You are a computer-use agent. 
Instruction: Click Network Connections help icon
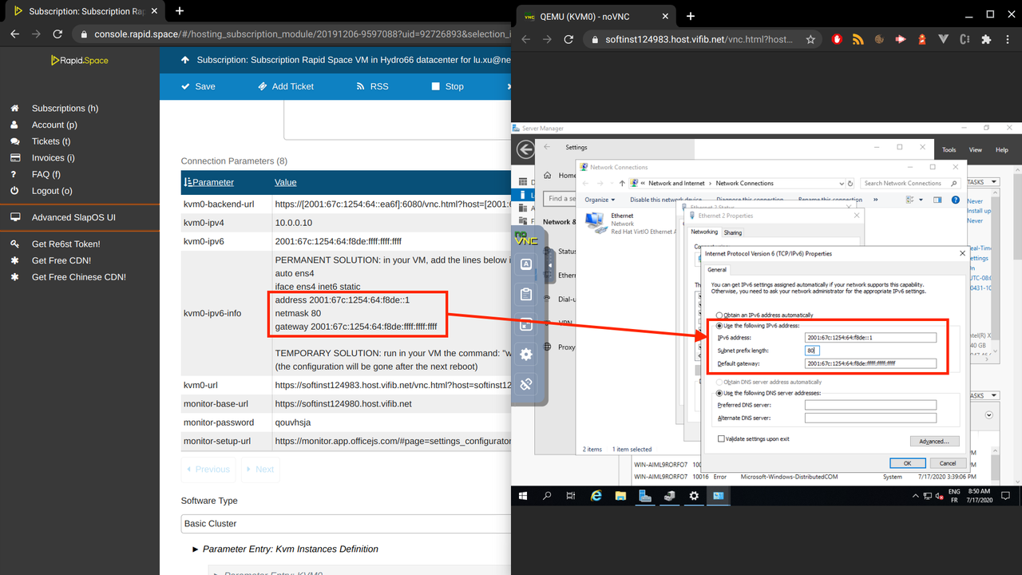click(x=956, y=200)
